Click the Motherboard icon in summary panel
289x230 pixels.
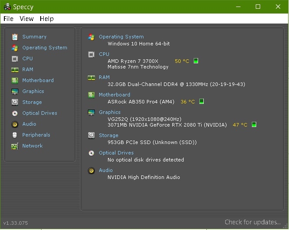click(x=91, y=95)
